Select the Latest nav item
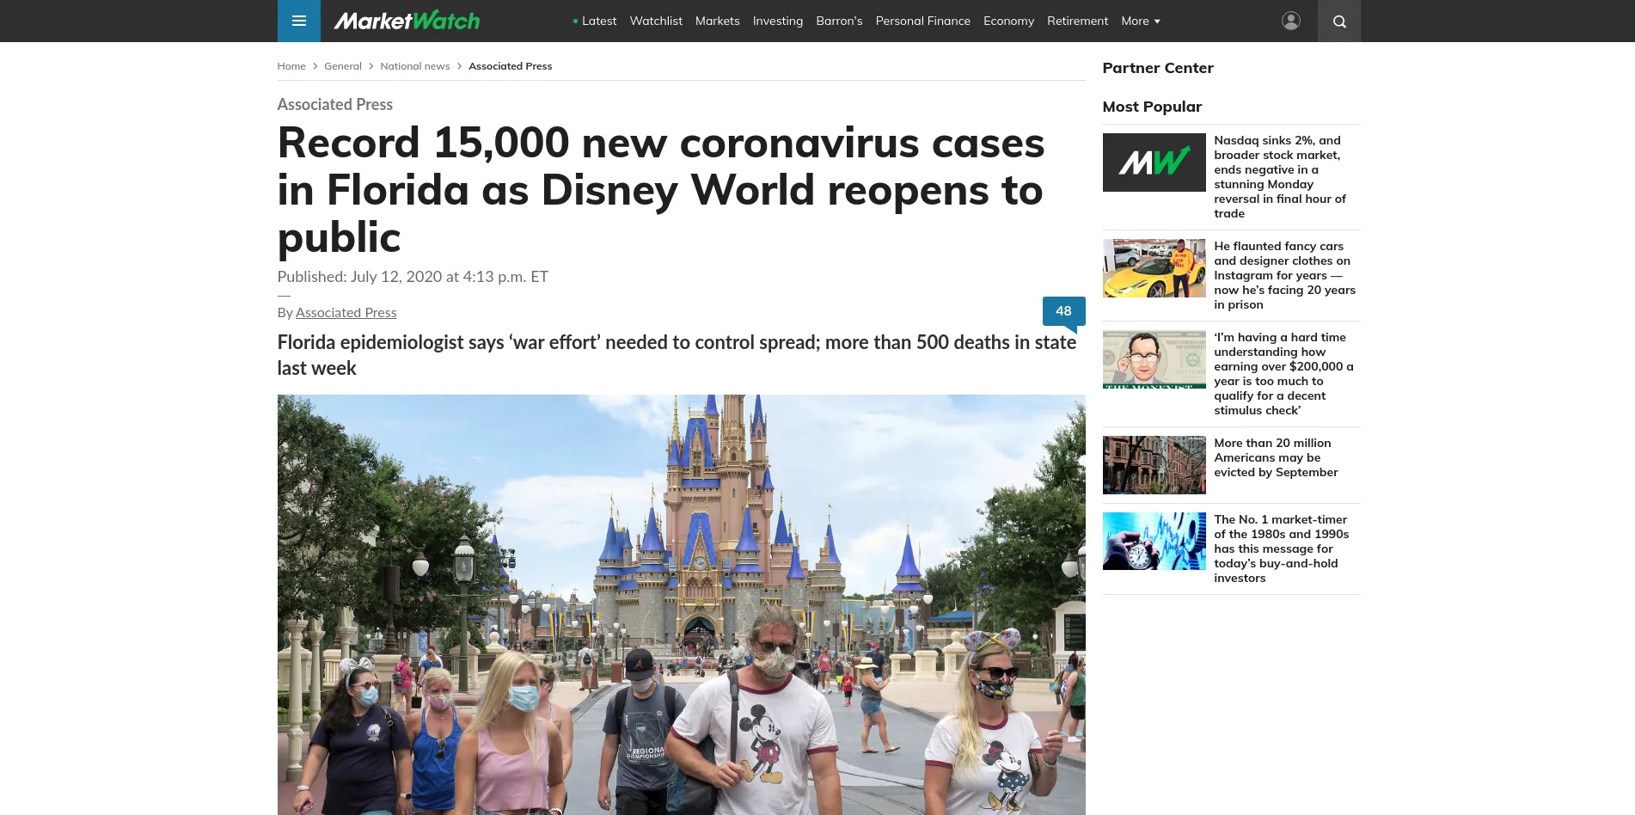This screenshot has width=1635, height=815. (595, 21)
